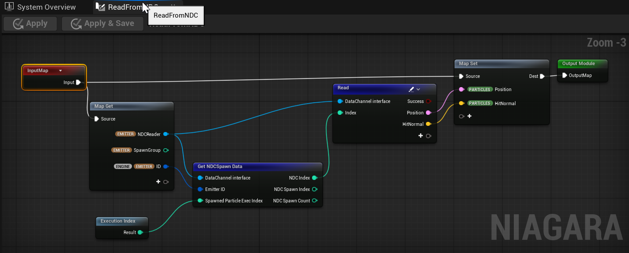Click the NDC Index output pin
Screen dimensions: 629x253
(314, 178)
